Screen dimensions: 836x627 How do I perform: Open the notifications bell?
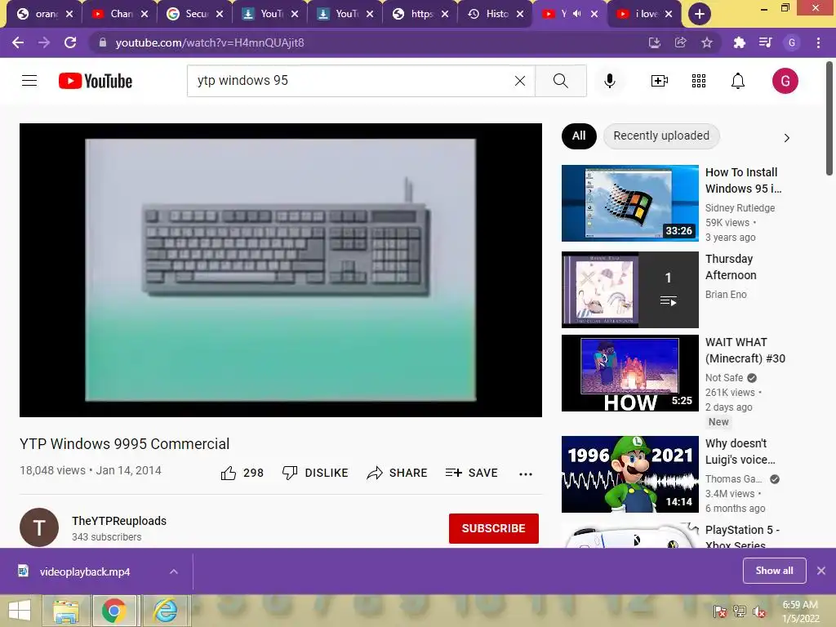(738, 81)
